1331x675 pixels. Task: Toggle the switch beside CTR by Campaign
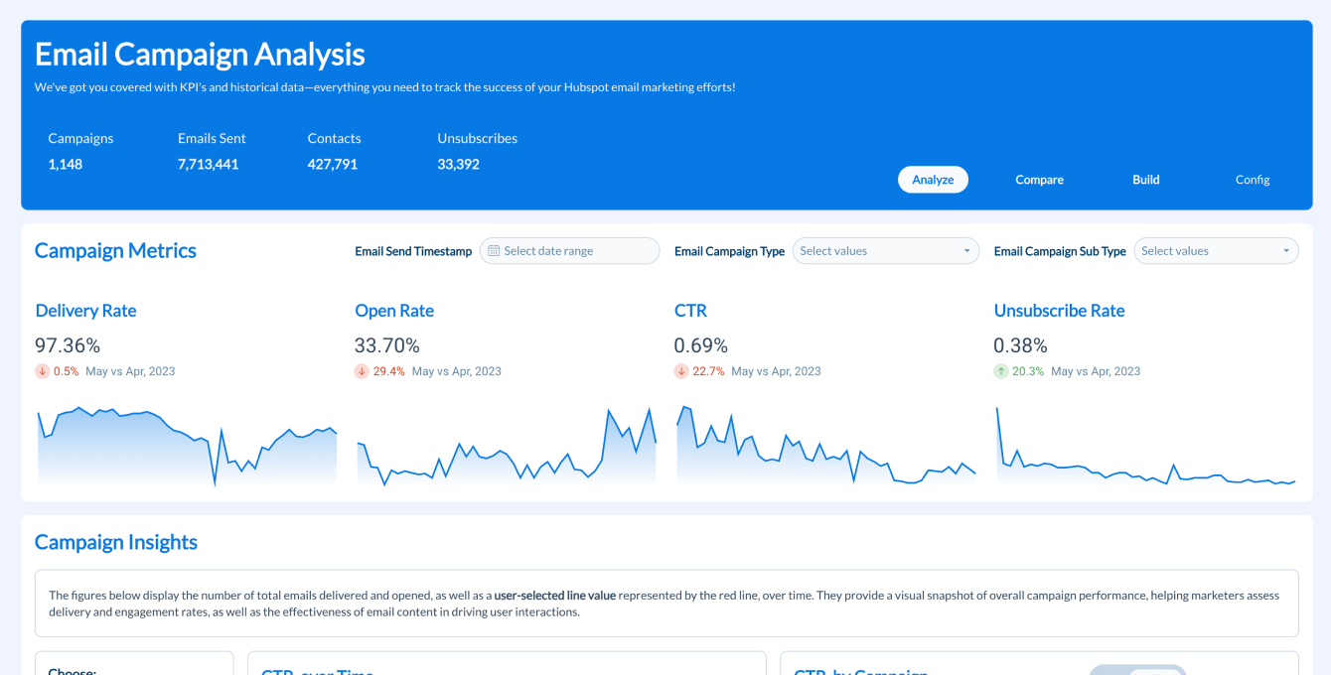point(1138,671)
